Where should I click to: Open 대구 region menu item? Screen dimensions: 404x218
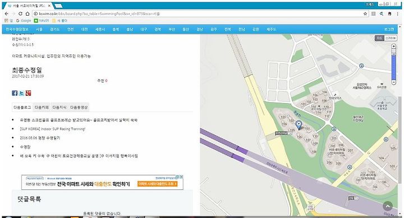coord(144,29)
